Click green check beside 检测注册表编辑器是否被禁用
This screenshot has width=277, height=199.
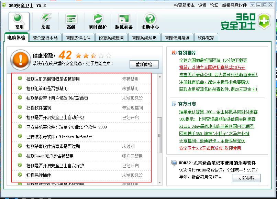tap(20, 78)
